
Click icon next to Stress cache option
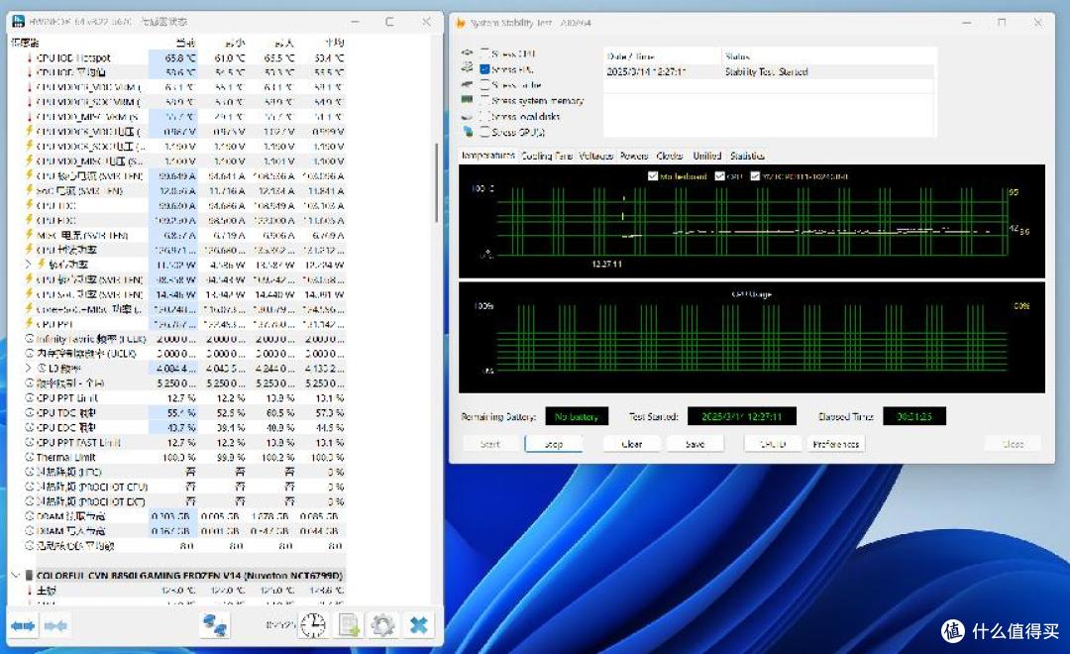468,84
